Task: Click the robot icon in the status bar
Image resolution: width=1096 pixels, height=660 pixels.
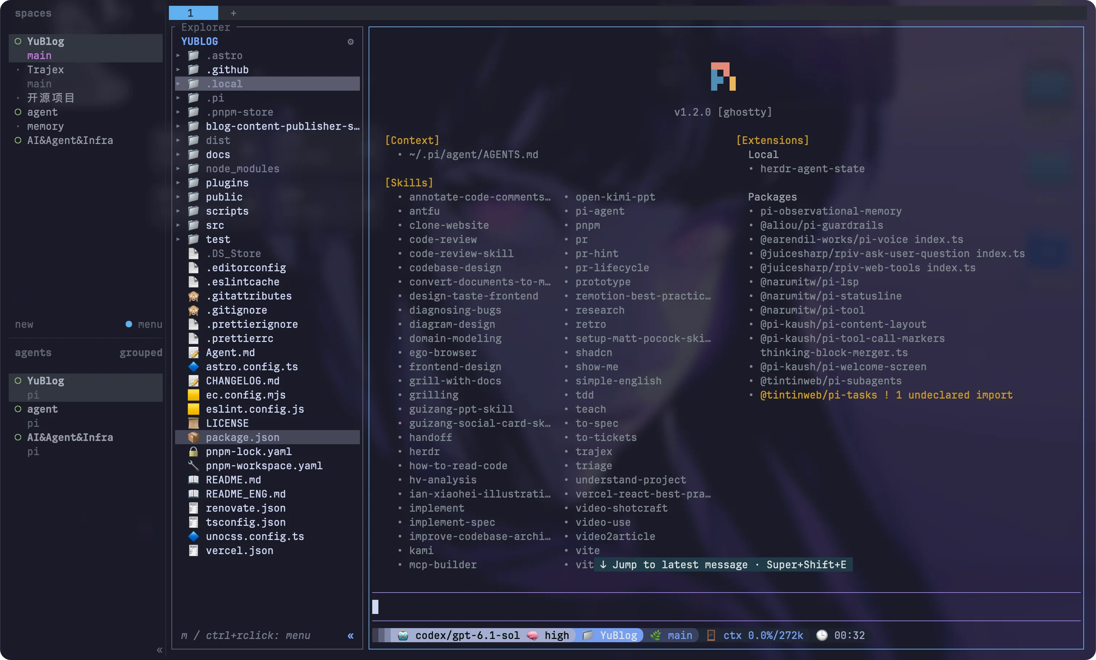Action: [x=403, y=635]
